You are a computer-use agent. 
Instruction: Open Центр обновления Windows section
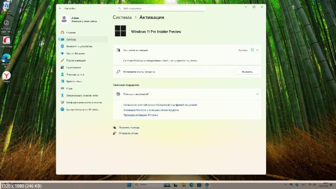point(83,110)
